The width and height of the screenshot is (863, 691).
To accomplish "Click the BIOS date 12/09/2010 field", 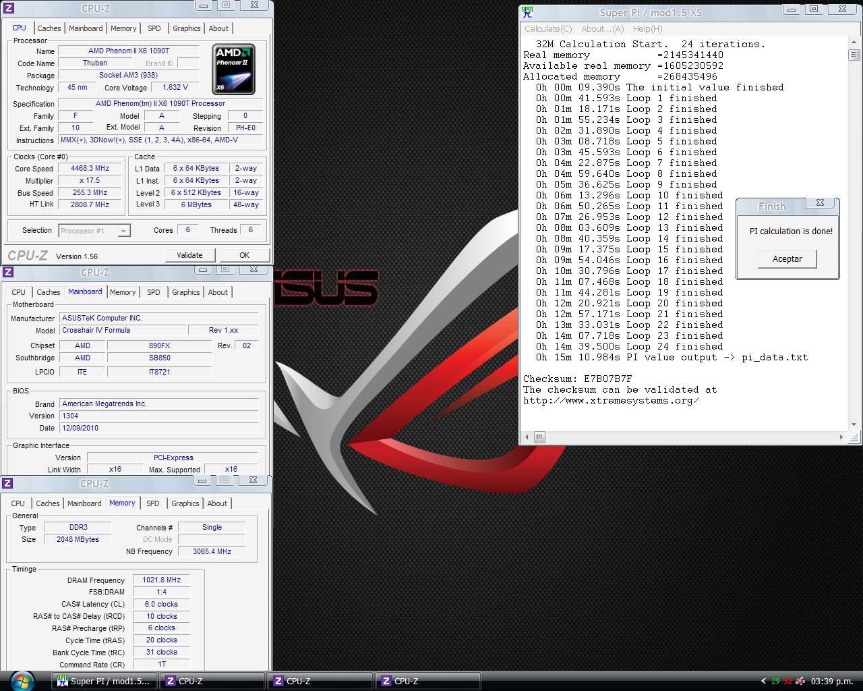I will 159,429.
